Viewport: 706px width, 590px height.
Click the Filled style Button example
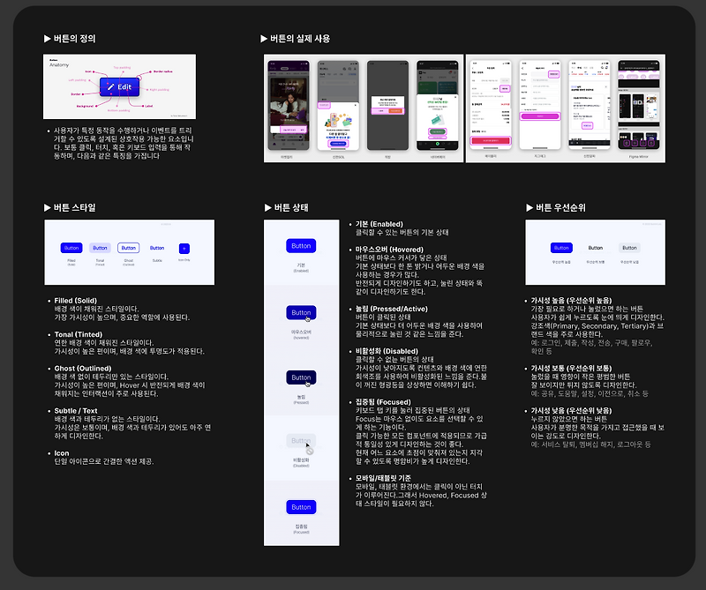coord(71,248)
